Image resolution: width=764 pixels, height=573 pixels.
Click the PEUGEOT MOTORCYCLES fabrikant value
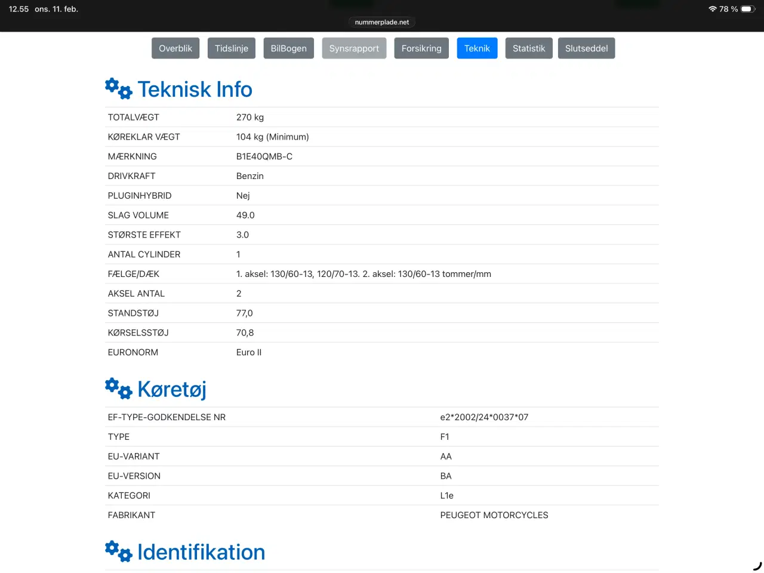coord(494,515)
